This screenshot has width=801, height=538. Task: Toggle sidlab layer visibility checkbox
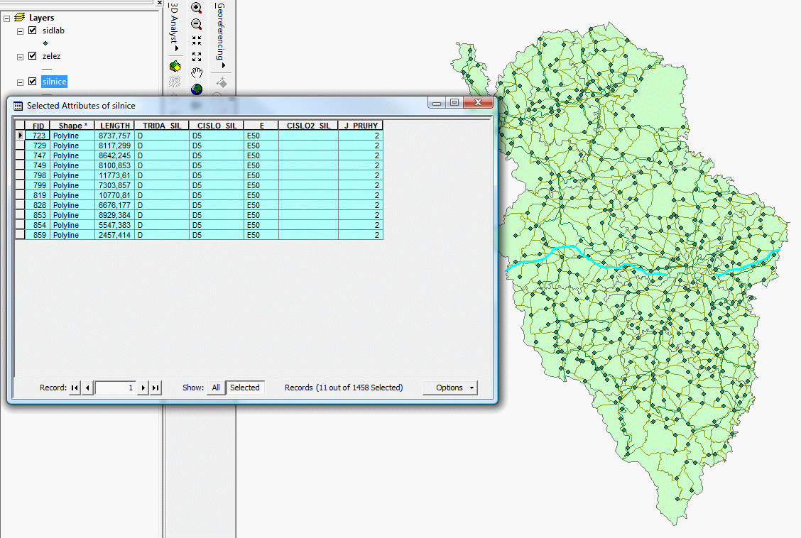click(x=32, y=30)
